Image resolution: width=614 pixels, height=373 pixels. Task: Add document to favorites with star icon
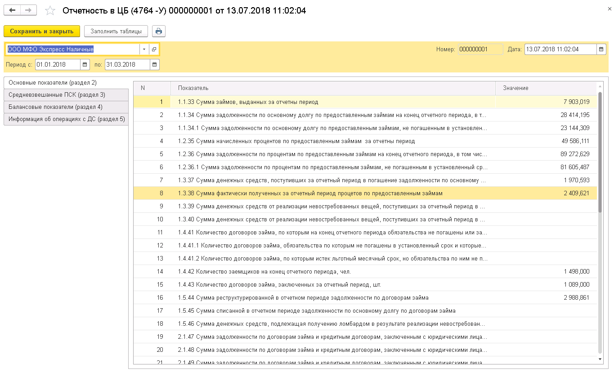coord(50,10)
